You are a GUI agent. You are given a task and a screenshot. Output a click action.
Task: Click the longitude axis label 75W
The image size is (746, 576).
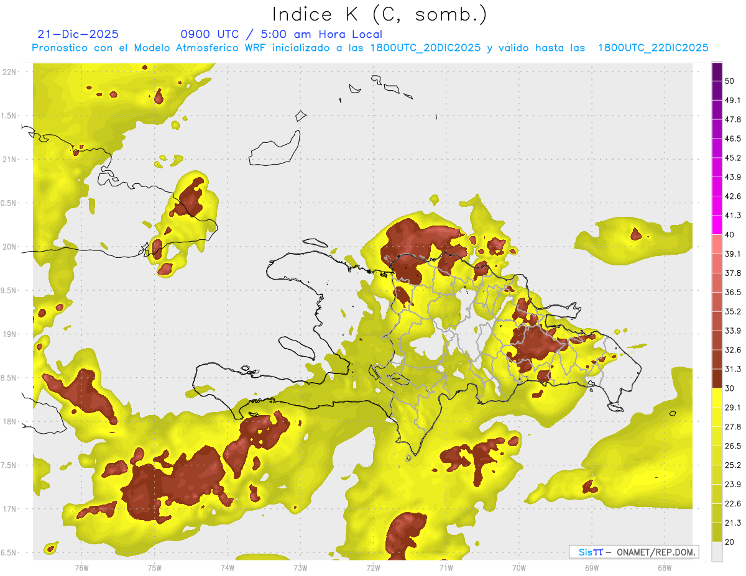coord(154,567)
